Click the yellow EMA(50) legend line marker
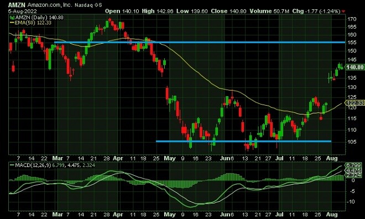 (x=12, y=23)
